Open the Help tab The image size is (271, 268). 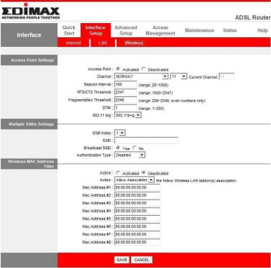click(x=262, y=31)
